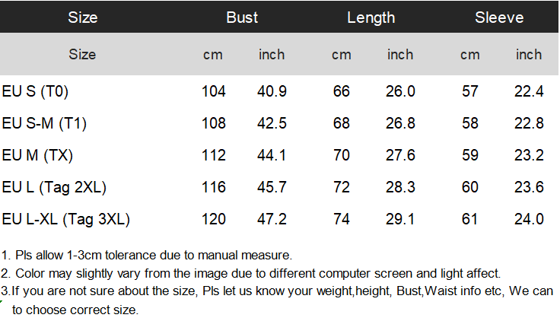Click the Bust column header
The height and width of the screenshot is (321, 560).
coord(242,17)
